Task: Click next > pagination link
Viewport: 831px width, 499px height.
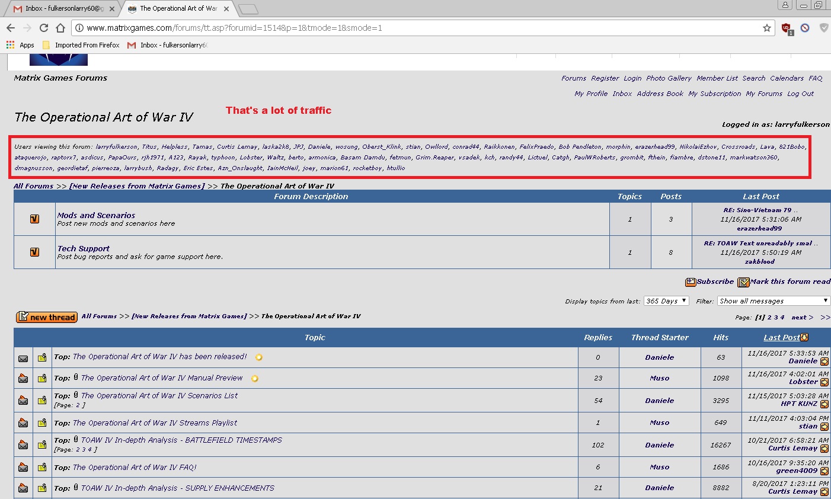Action: point(802,318)
